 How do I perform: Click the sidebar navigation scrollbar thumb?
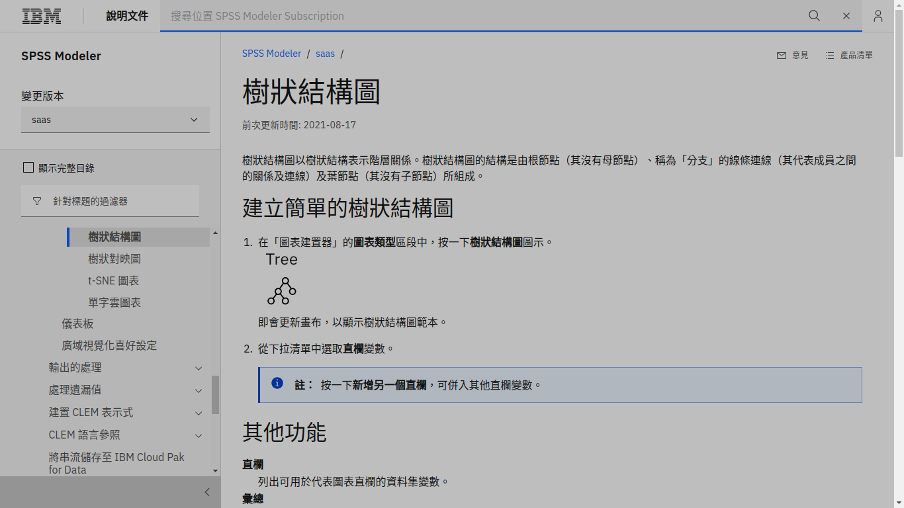point(215,395)
